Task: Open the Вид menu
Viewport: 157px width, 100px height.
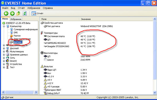Action: [13, 8]
